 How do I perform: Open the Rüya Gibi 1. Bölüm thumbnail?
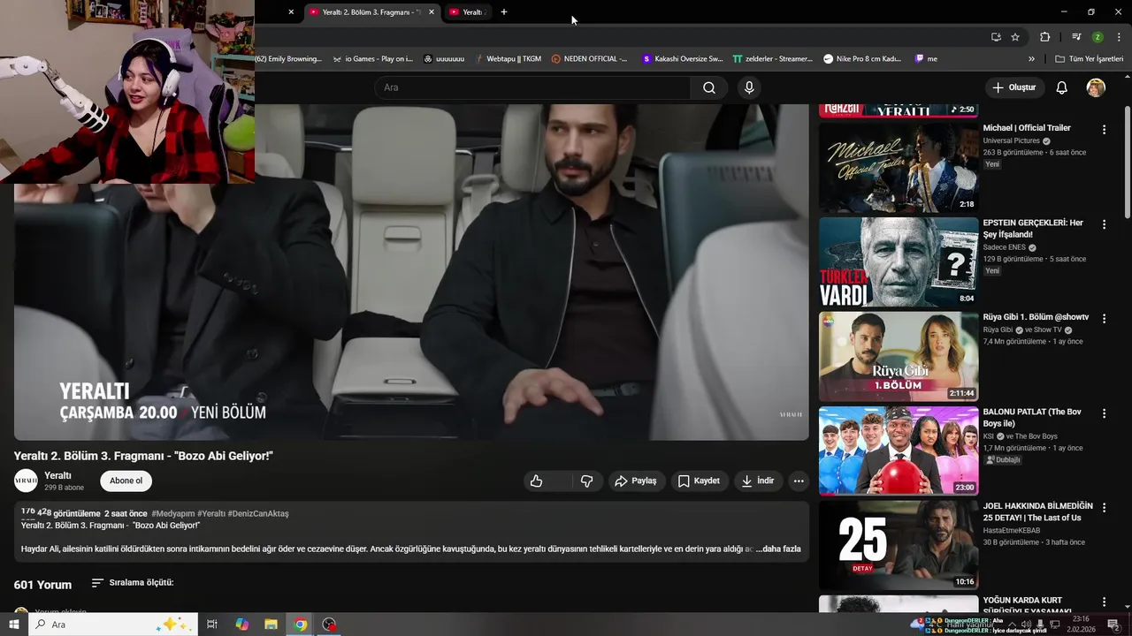tap(899, 357)
